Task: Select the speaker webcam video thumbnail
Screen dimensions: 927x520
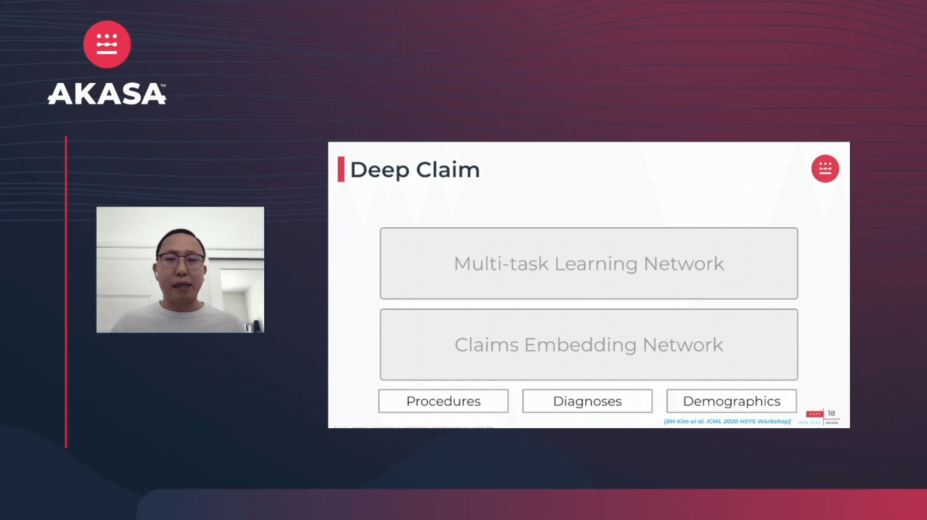Action: pyautogui.click(x=180, y=270)
